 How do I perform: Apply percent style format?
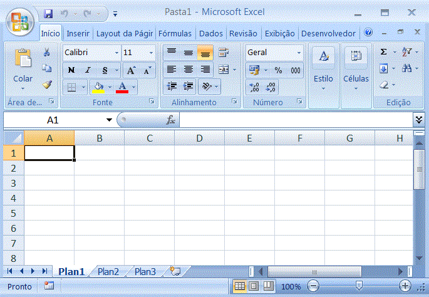[278, 70]
